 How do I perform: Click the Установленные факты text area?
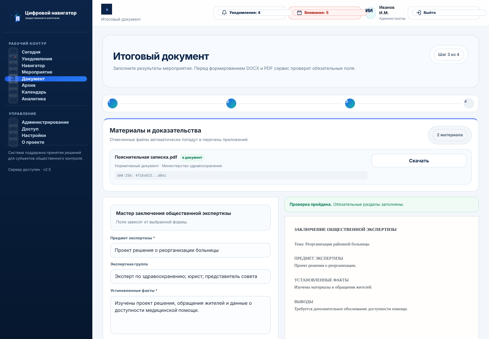(191, 315)
